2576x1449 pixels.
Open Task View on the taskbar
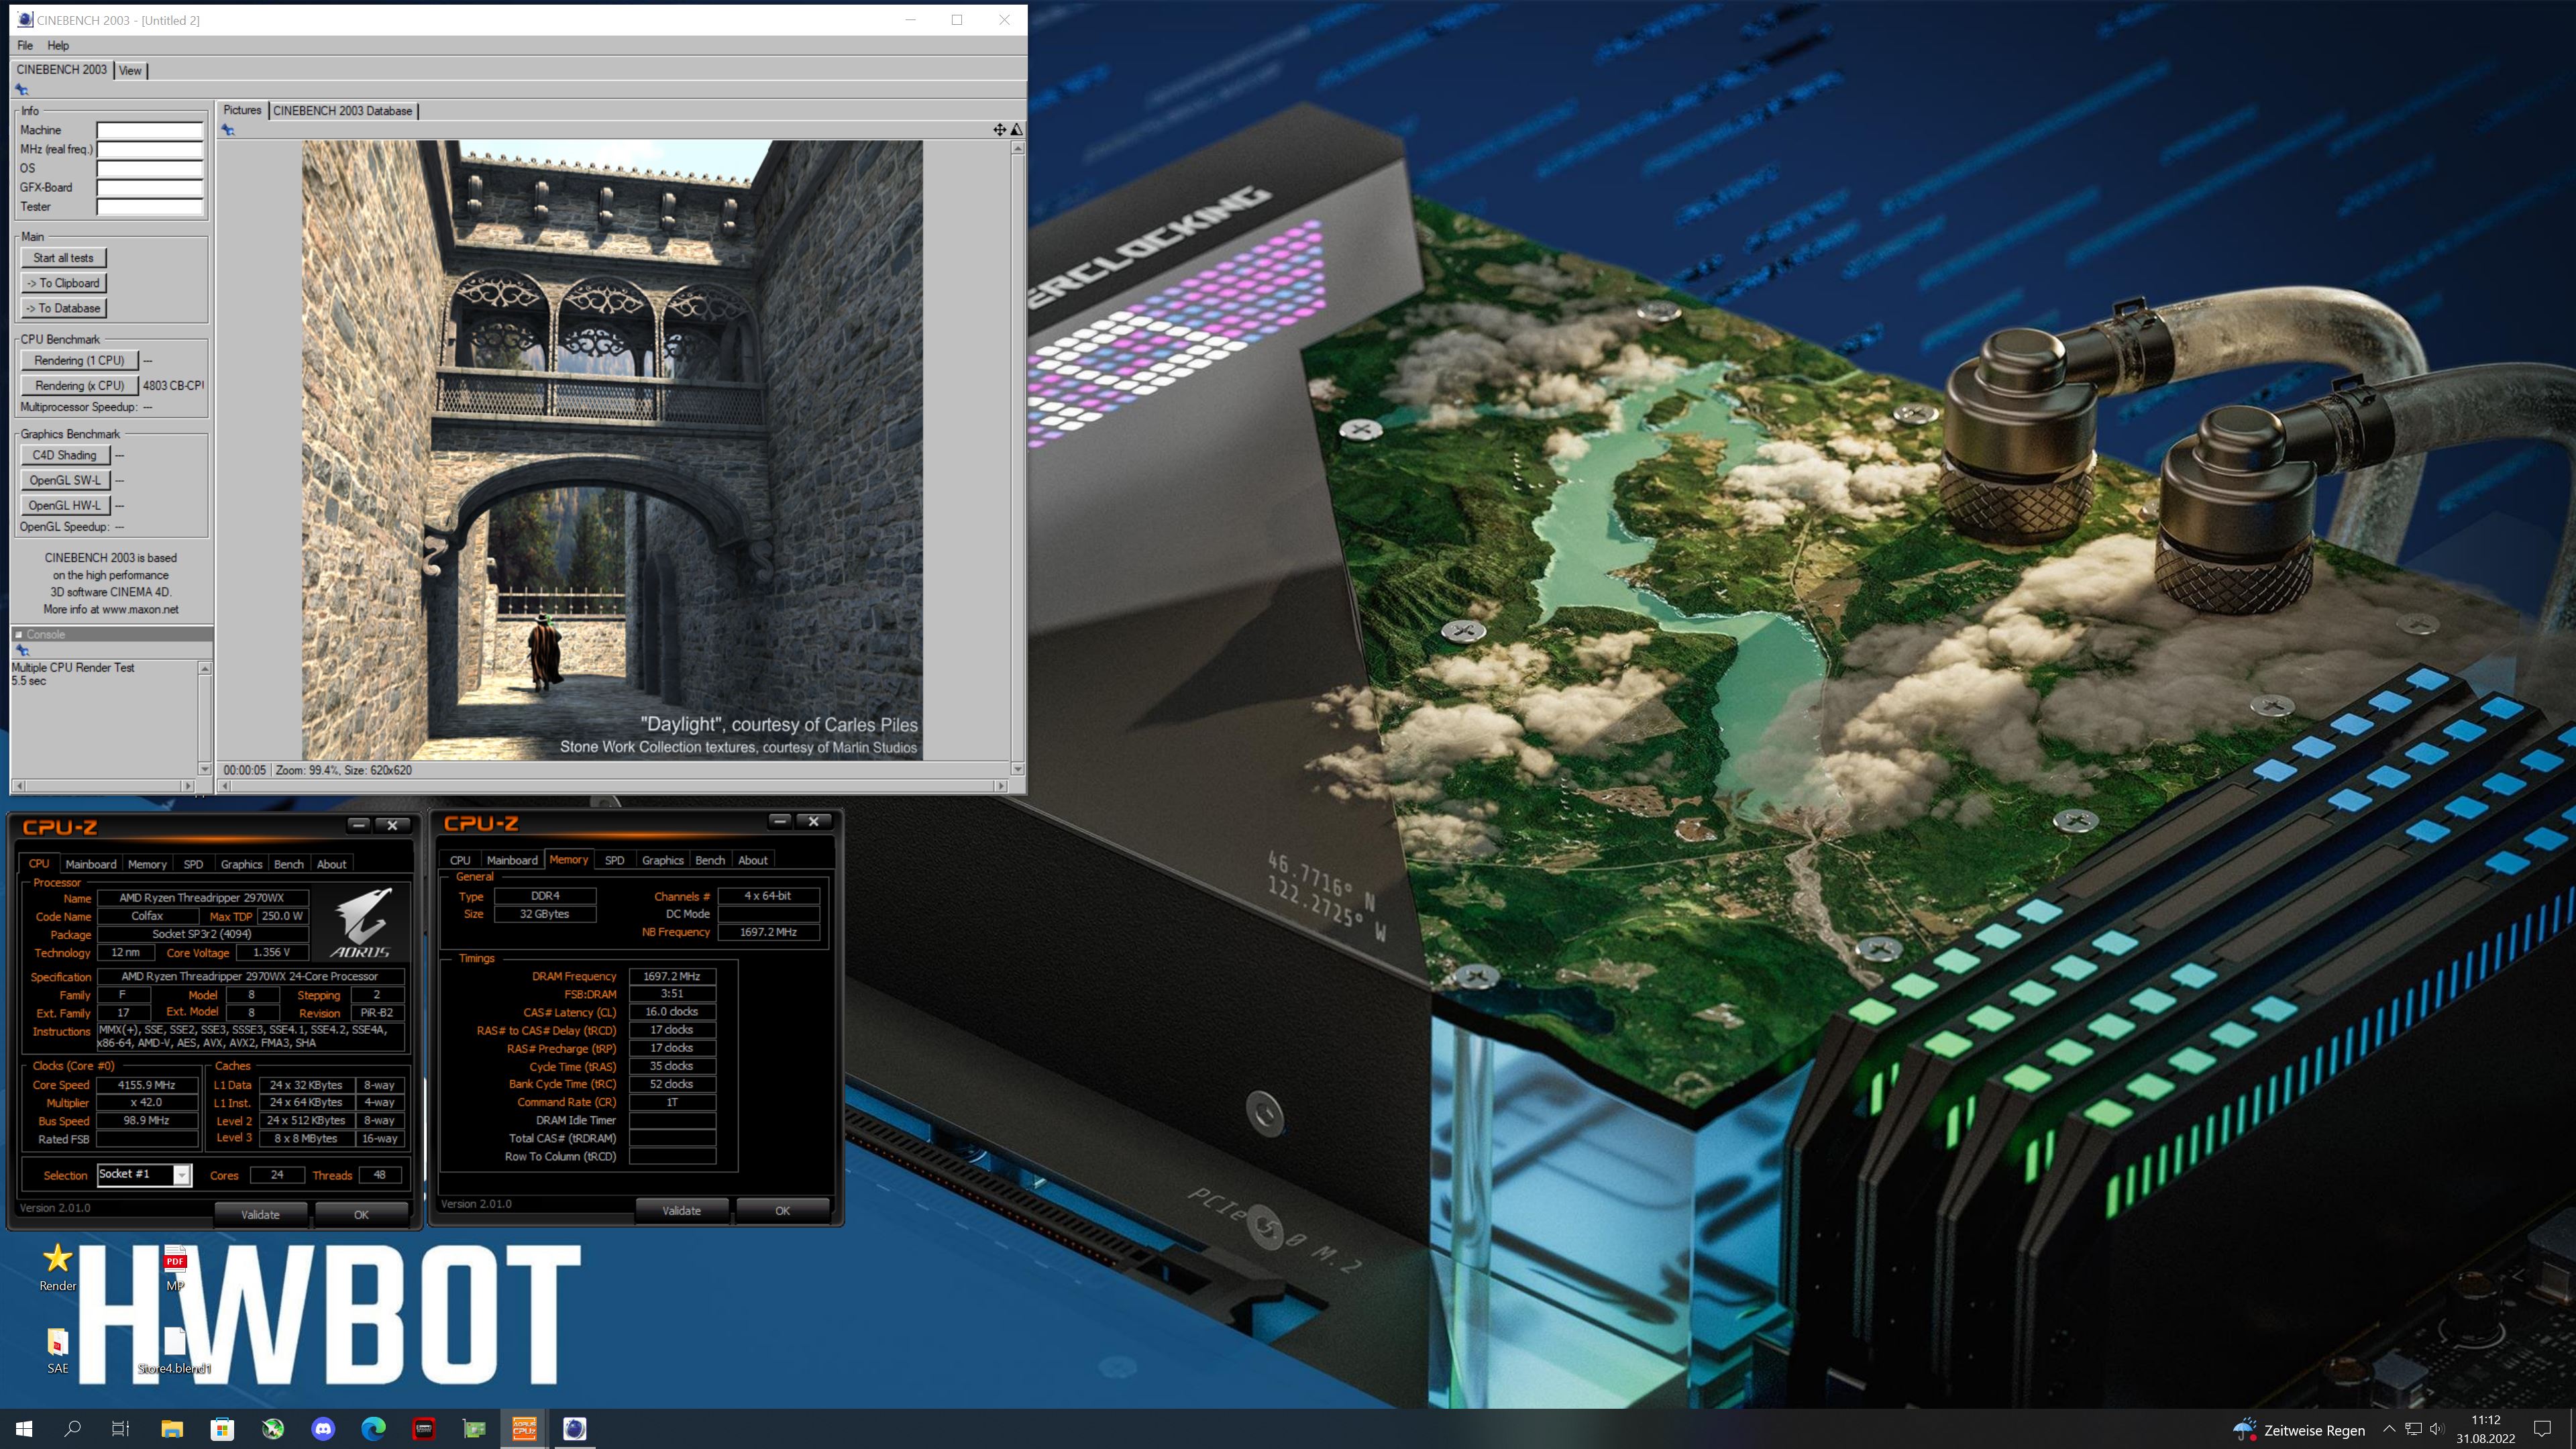(x=121, y=1429)
